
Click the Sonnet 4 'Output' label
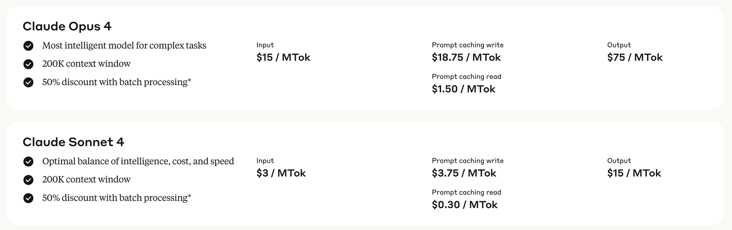619,161
